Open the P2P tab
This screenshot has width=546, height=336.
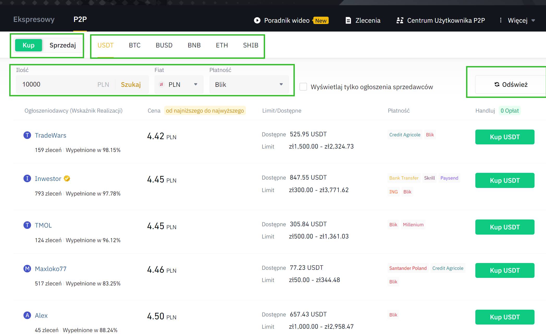coord(80,20)
